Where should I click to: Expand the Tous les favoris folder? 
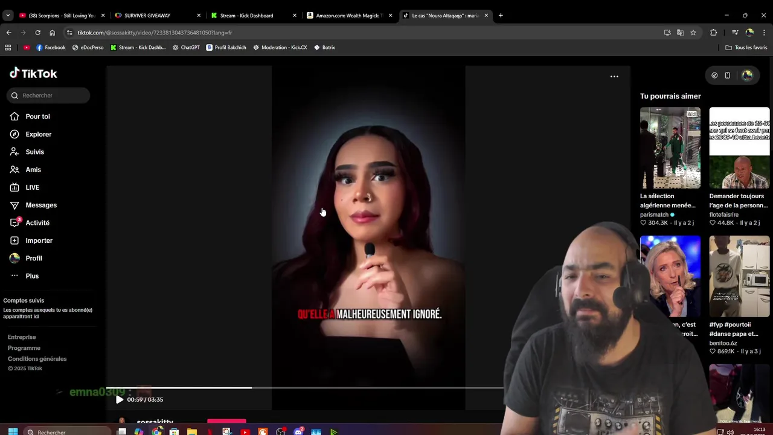pos(746,47)
